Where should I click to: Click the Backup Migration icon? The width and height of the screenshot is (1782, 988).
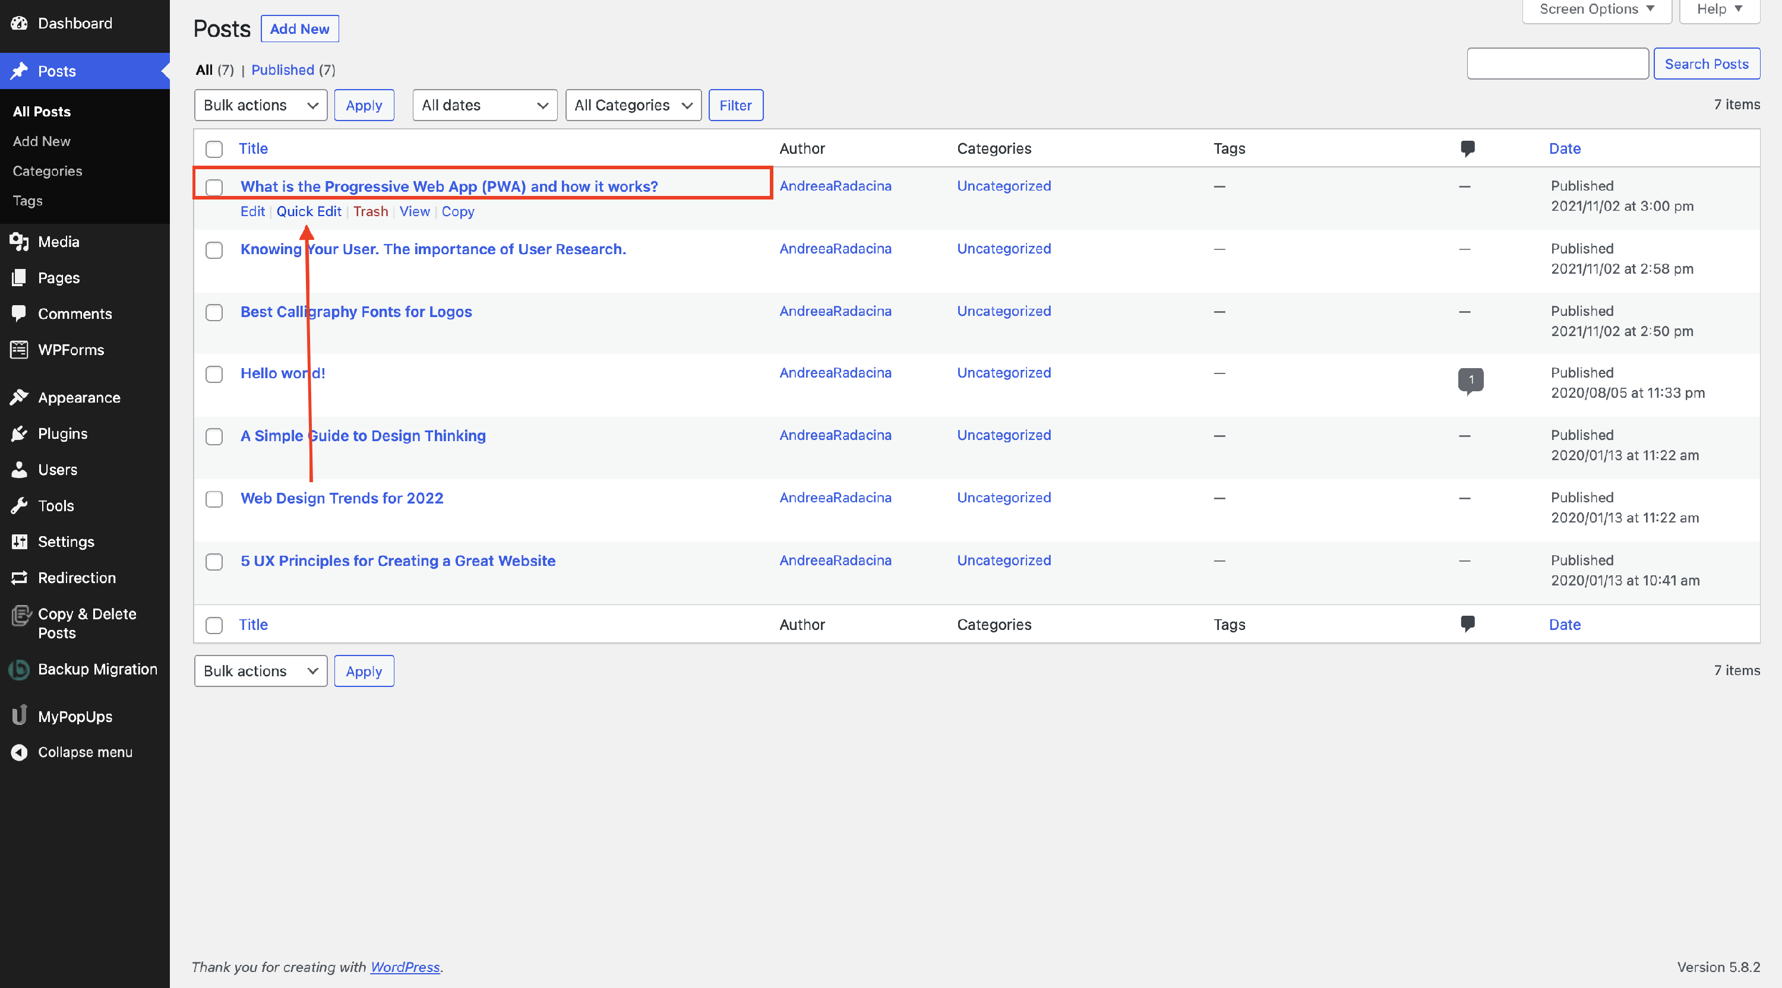click(x=20, y=669)
